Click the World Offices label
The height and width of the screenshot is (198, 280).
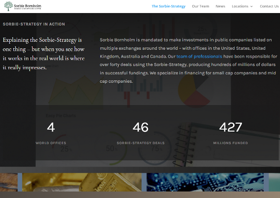[x=51, y=143]
